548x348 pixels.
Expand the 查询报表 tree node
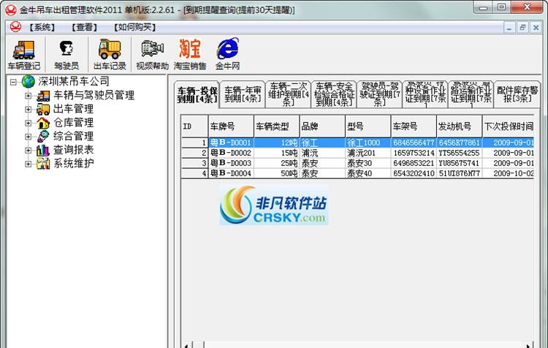(28, 150)
